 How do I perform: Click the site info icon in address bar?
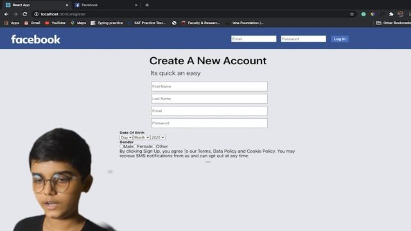(37, 14)
